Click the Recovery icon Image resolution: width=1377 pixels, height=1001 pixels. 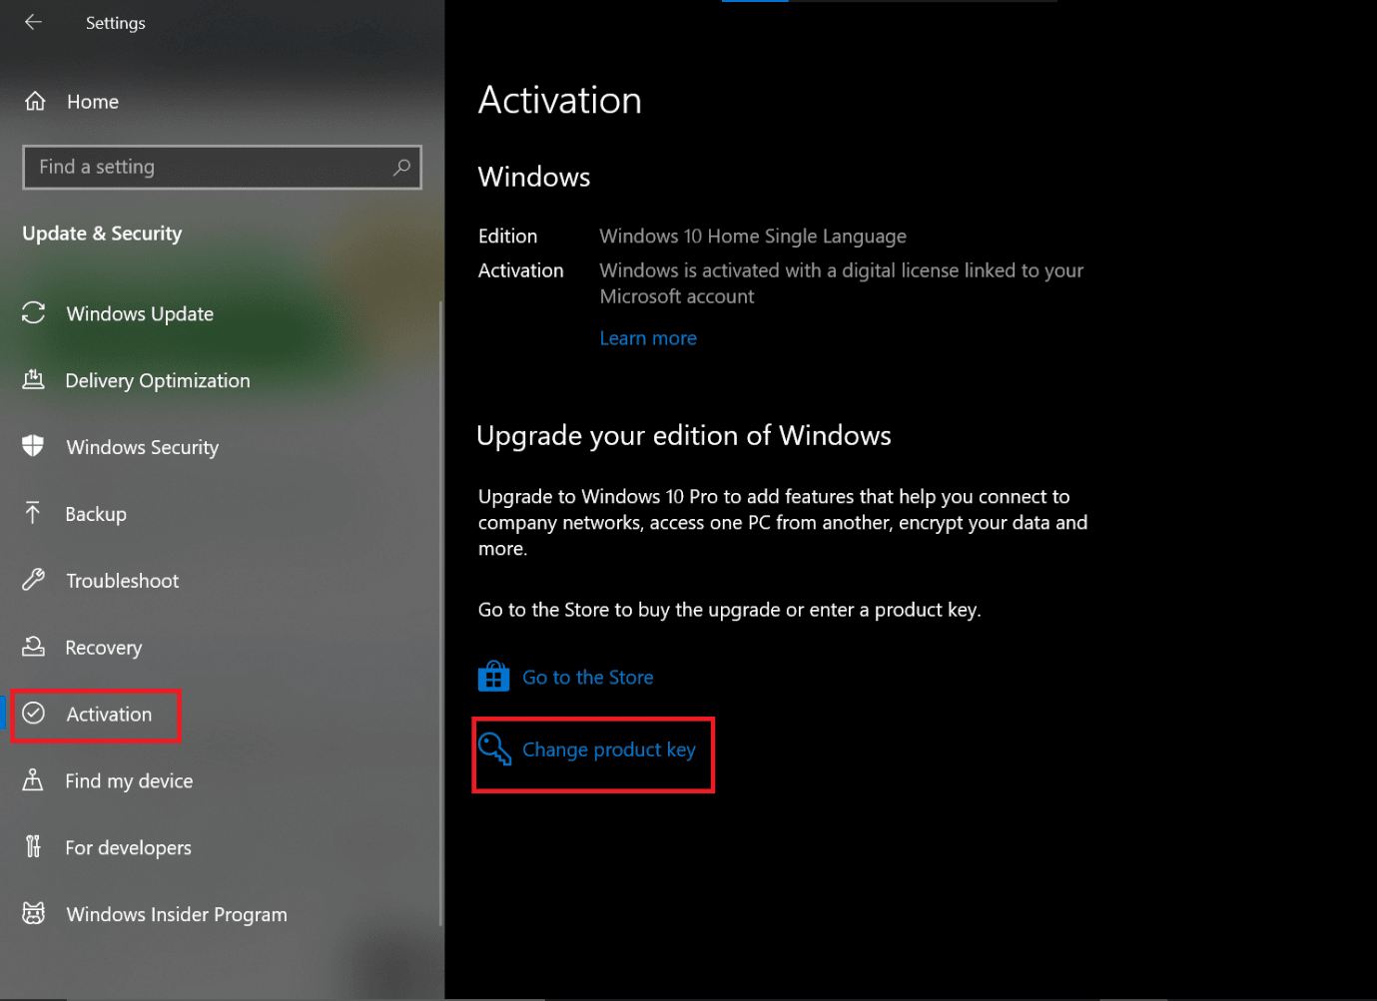point(34,646)
